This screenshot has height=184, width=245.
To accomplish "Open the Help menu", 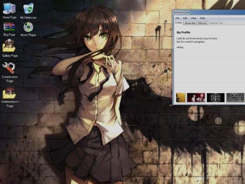I will 202,18.
